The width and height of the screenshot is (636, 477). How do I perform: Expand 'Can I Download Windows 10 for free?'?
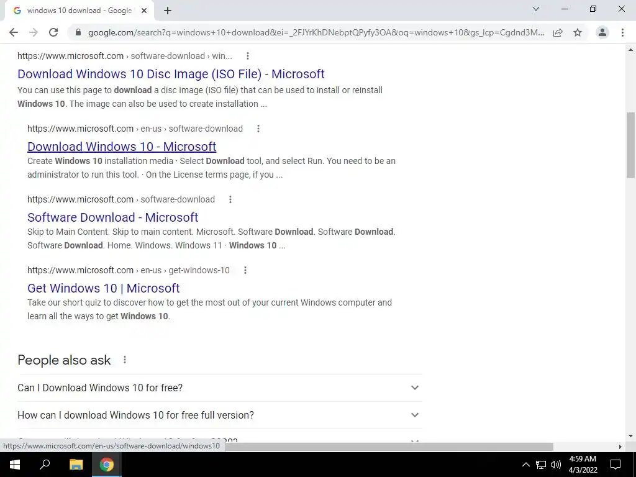pyautogui.click(x=219, y=388)
